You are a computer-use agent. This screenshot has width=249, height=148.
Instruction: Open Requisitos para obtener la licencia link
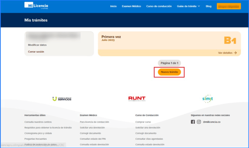[x=48, y=128]
